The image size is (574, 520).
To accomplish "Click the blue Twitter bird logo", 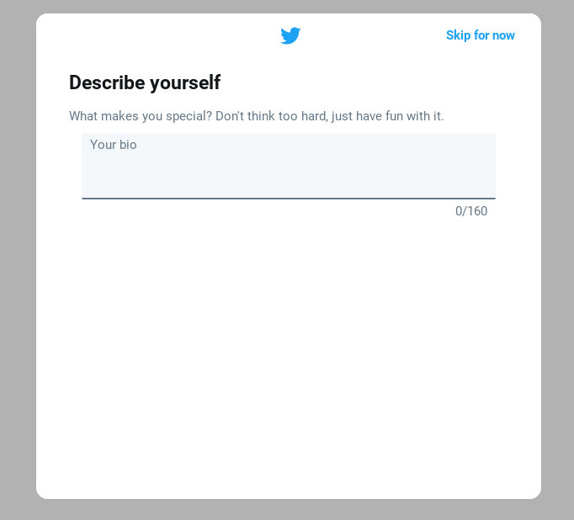I will [290, 35].
